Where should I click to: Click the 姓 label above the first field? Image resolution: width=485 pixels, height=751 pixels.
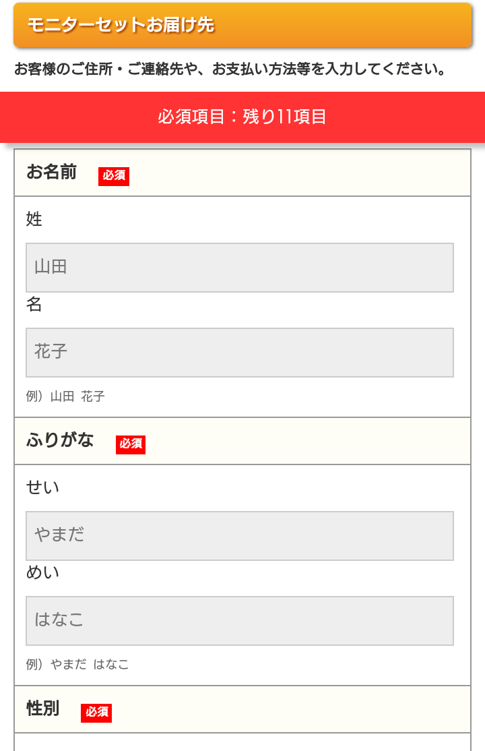click(x=34, y=219)
